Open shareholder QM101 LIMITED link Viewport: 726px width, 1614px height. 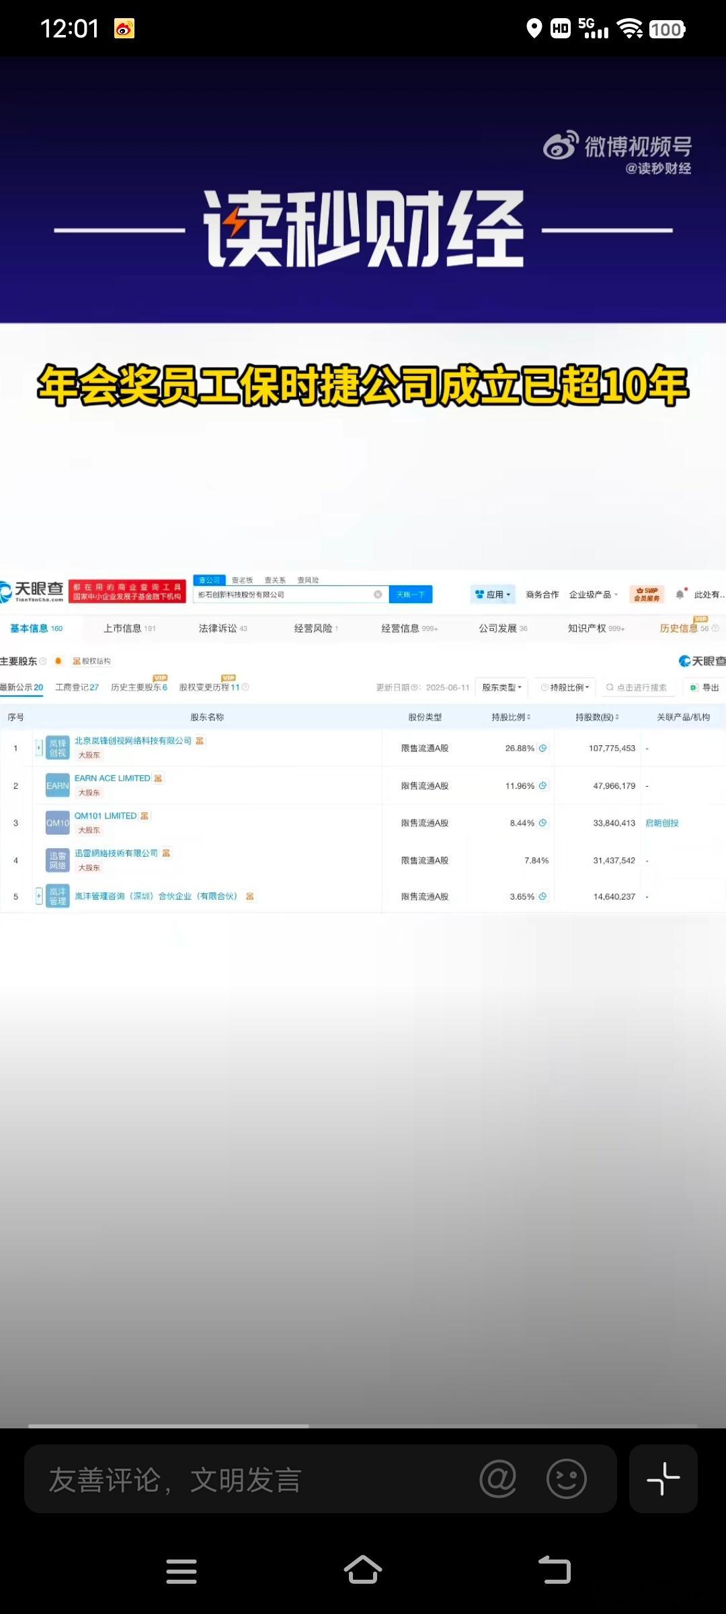(x=106, y=816)
